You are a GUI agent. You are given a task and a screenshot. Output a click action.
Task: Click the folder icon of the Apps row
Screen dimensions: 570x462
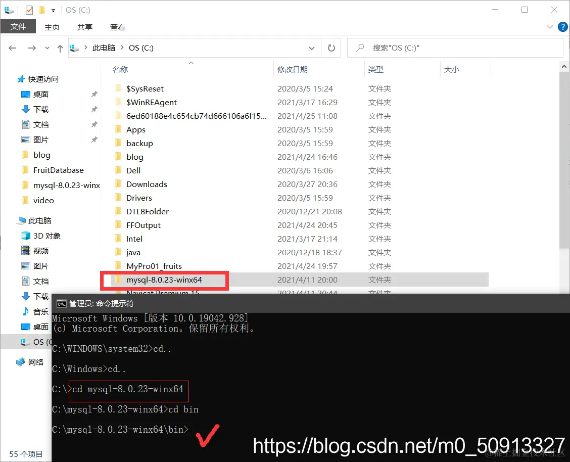point(118,129)
